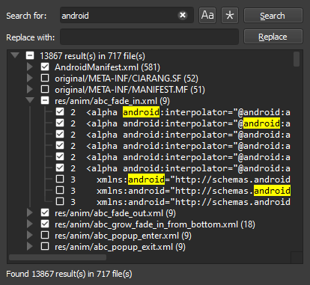Expand abc_grow_fade_in_from_bottom.xml results

point(30,224)
